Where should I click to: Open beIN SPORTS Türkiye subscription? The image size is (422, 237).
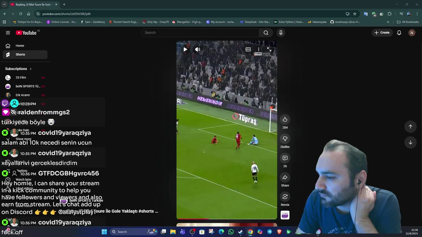click(25, 86)
